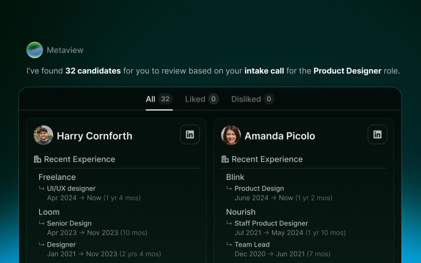
Task: Click the 'Product Design' role under Blink
Action: pyautogui.click(x=259, y=189)
